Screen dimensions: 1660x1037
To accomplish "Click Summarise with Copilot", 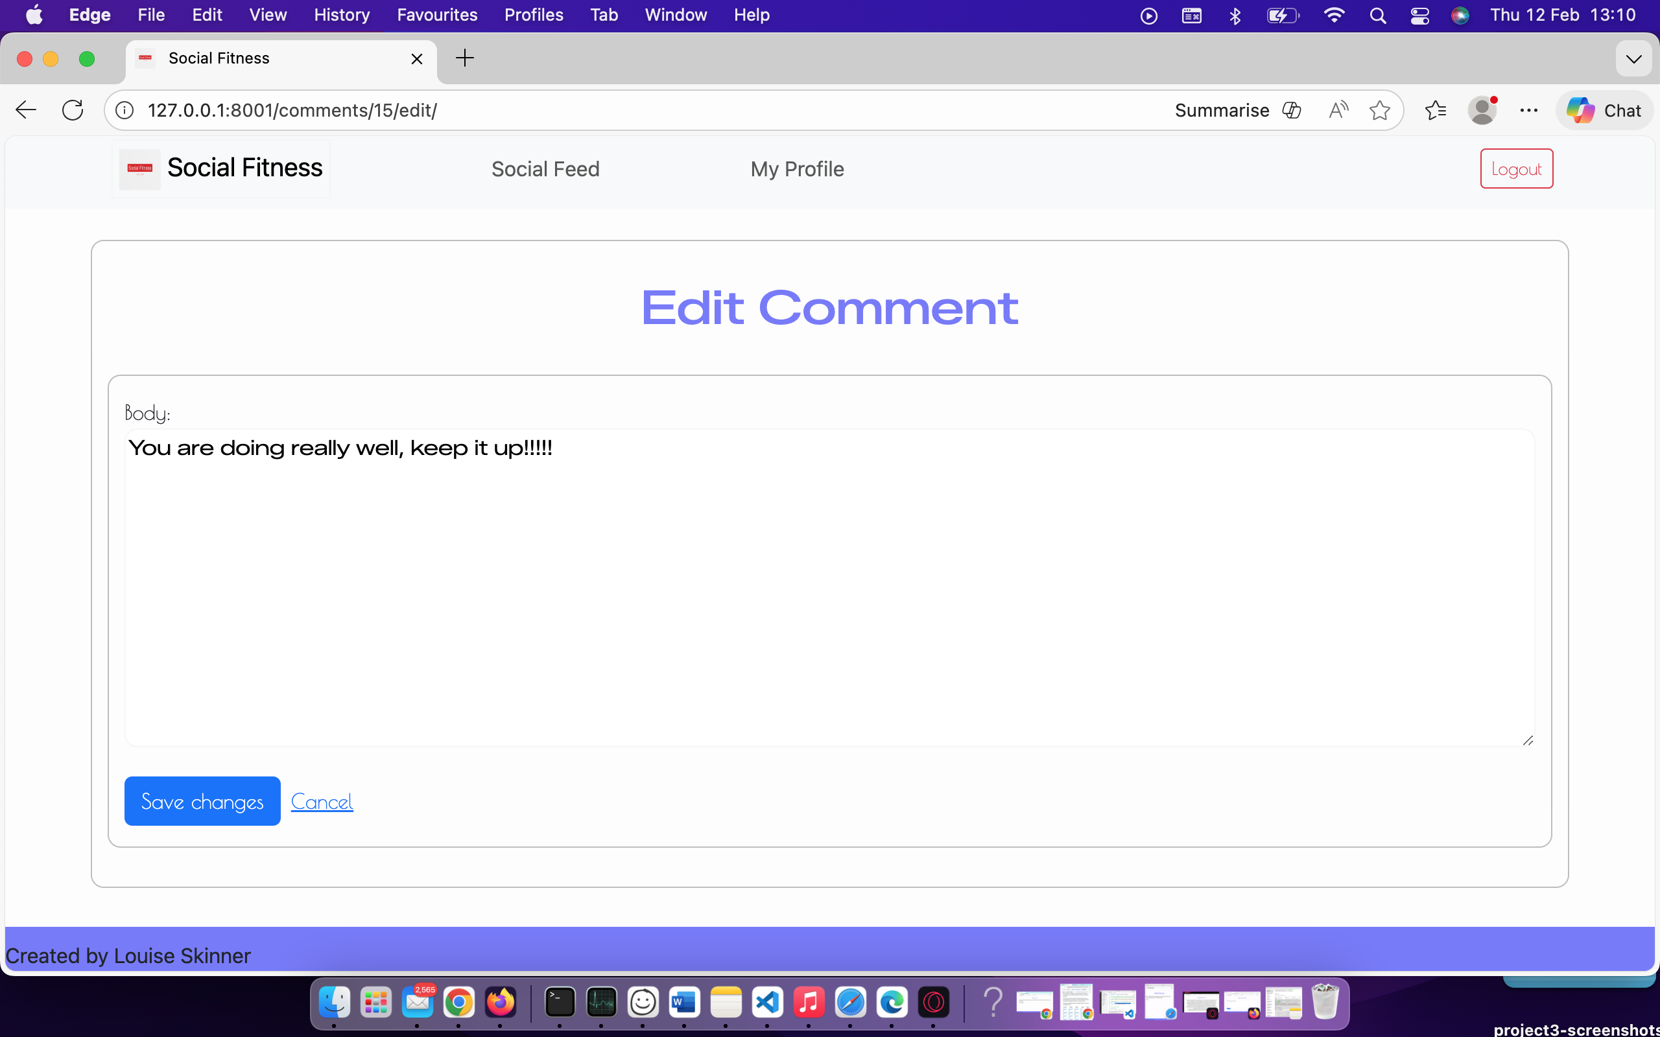I will [1222, 110].
